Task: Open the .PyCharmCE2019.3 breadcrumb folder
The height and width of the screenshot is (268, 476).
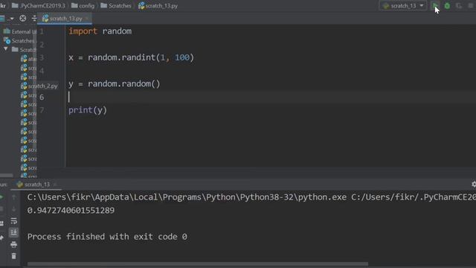Action: pos(38,6)
